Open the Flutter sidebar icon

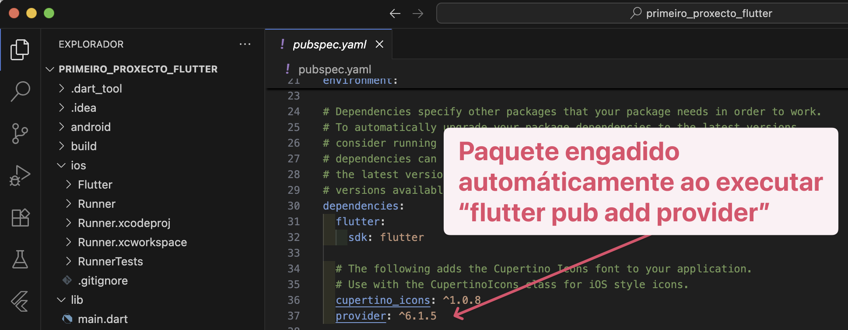[20, 301]
